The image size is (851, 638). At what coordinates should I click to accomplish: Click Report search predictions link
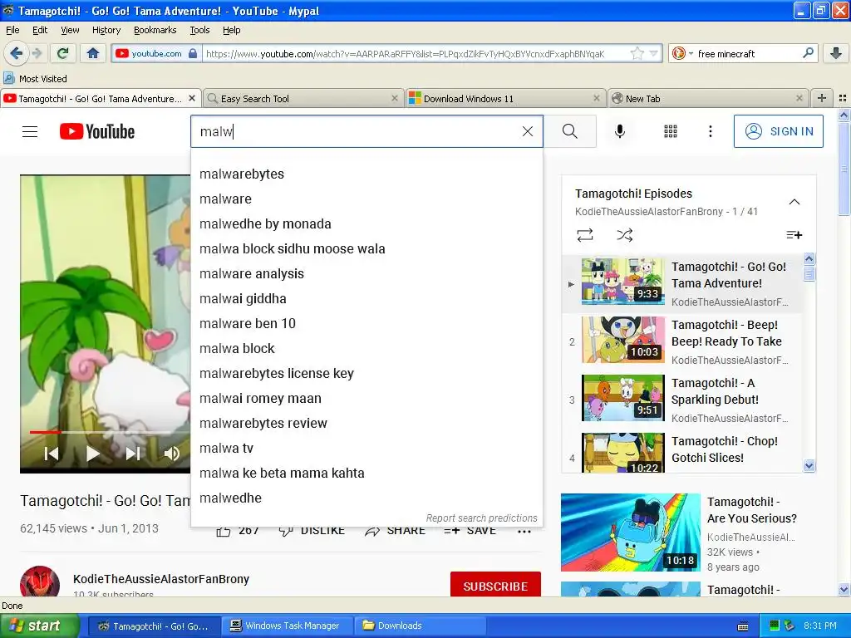(481, 518)
